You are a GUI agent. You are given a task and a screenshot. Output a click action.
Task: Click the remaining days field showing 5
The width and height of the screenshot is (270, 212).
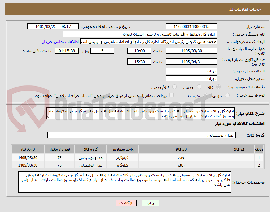pos(102,51)
